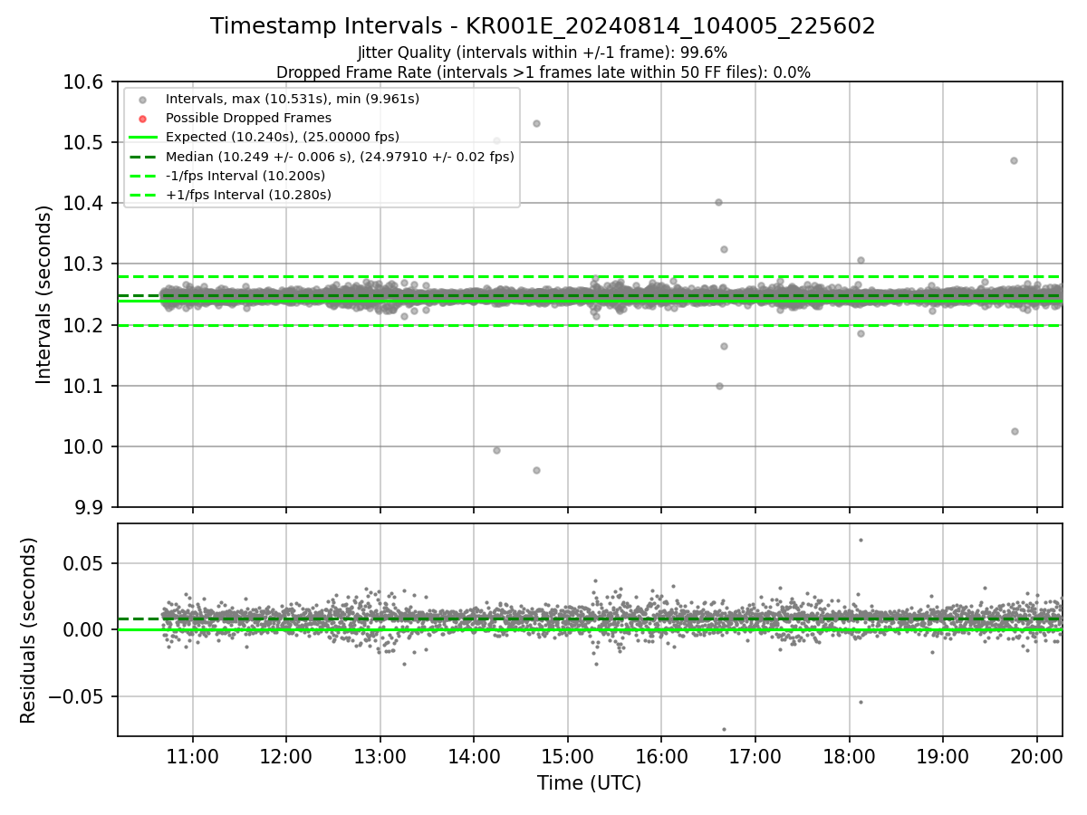
Task: Click the 20:00 time tick label
Action: 1037,756
